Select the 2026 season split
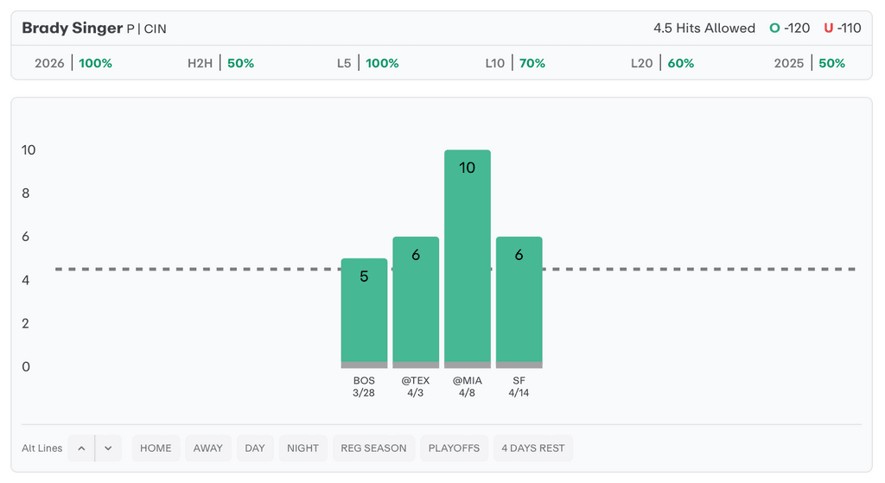The width and height of the screenshot is (885, 483). pos(73,63)
